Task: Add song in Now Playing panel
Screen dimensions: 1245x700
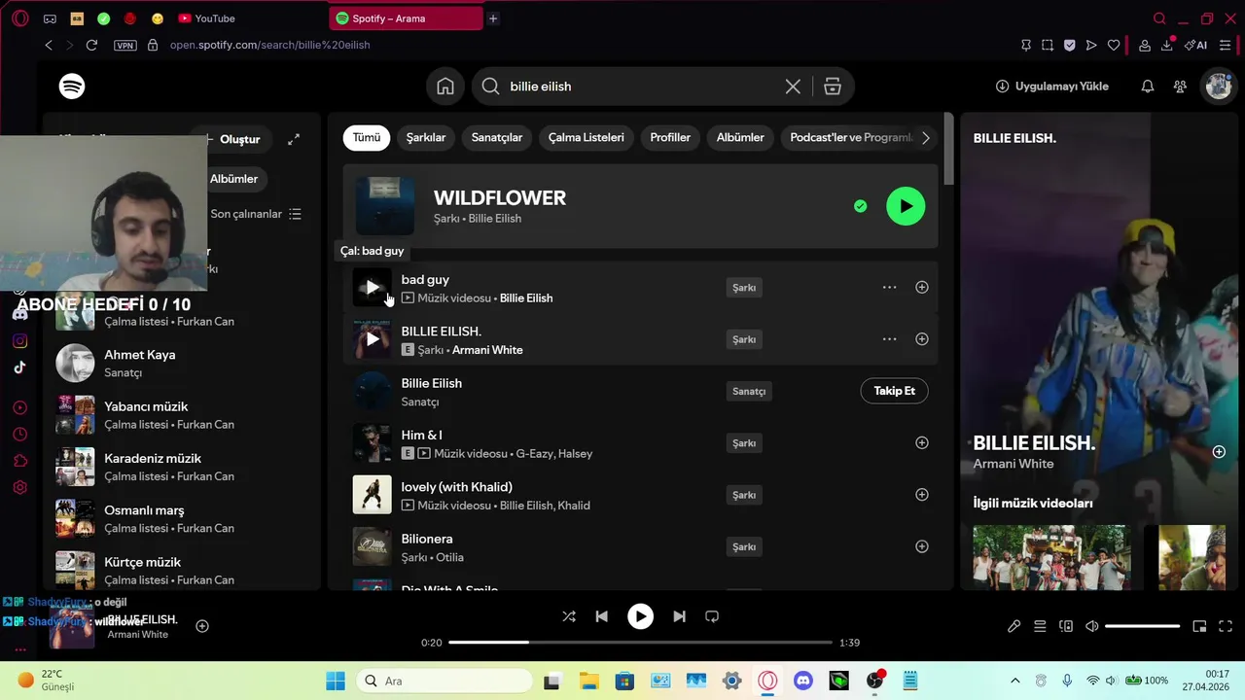Action: pos(1219,452)
